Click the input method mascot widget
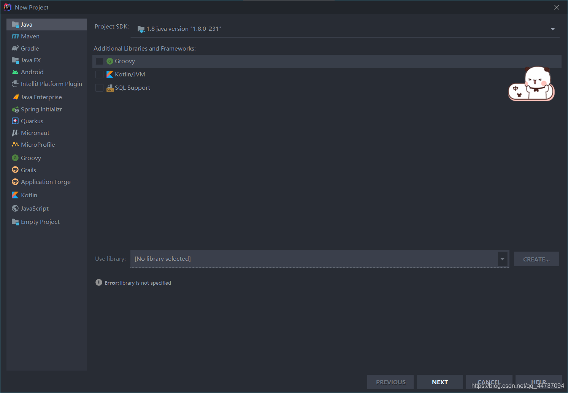 532,84
